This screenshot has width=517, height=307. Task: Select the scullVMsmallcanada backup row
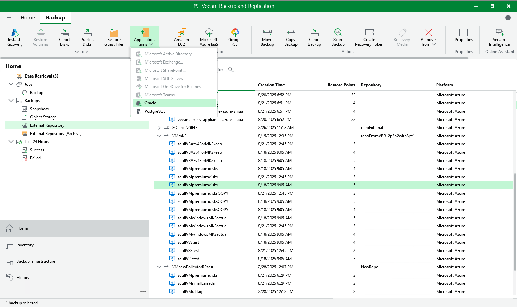(x=333, y=283)
